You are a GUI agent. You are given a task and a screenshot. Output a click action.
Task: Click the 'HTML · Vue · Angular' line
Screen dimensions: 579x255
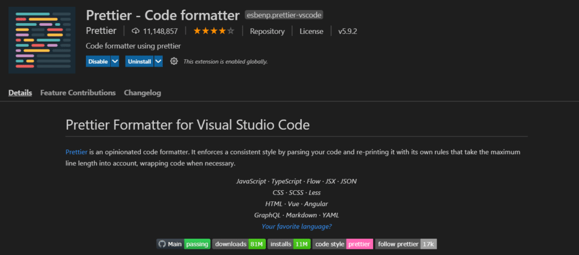coord(296,204)
